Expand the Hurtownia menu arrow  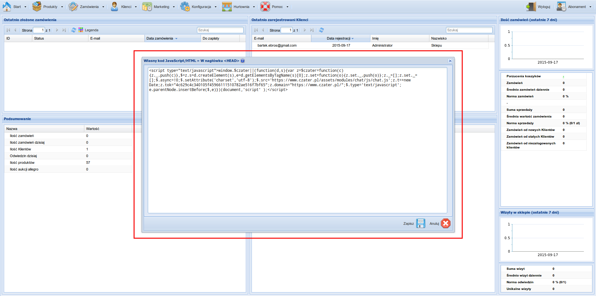click(254, 7)
